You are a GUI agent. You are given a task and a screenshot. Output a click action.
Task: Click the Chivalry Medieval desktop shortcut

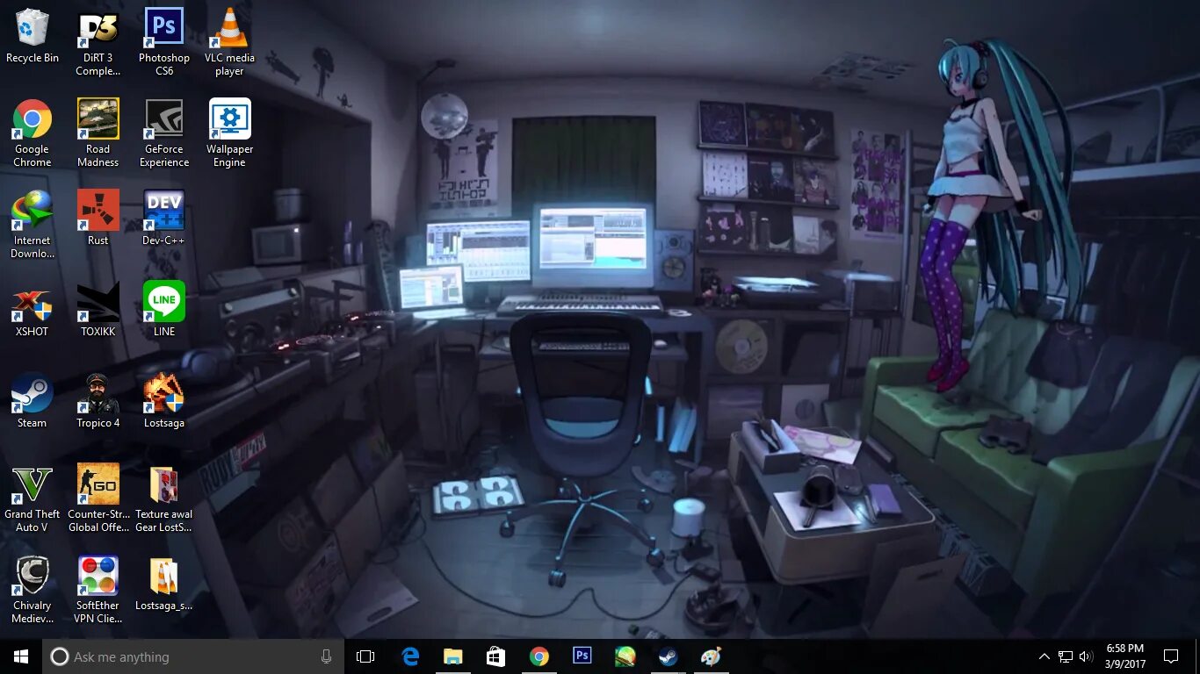[33, 591]
